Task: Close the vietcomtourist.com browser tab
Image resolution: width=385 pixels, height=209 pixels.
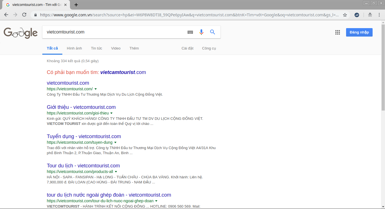Action: (x=65, y=5)
